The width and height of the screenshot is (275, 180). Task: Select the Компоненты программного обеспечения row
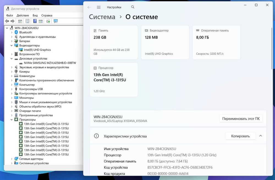(46, 80)
